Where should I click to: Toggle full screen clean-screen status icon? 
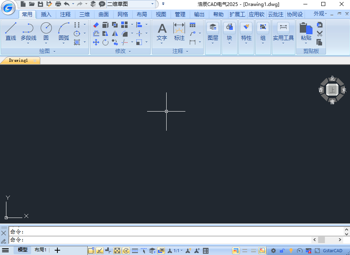click(317, 251)
